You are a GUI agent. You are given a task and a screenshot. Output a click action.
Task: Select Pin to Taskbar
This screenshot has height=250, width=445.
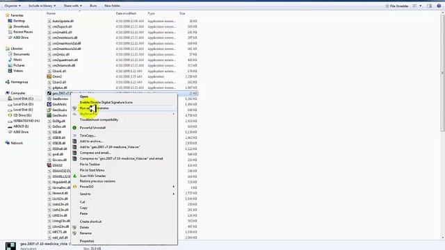coord(90,165)
